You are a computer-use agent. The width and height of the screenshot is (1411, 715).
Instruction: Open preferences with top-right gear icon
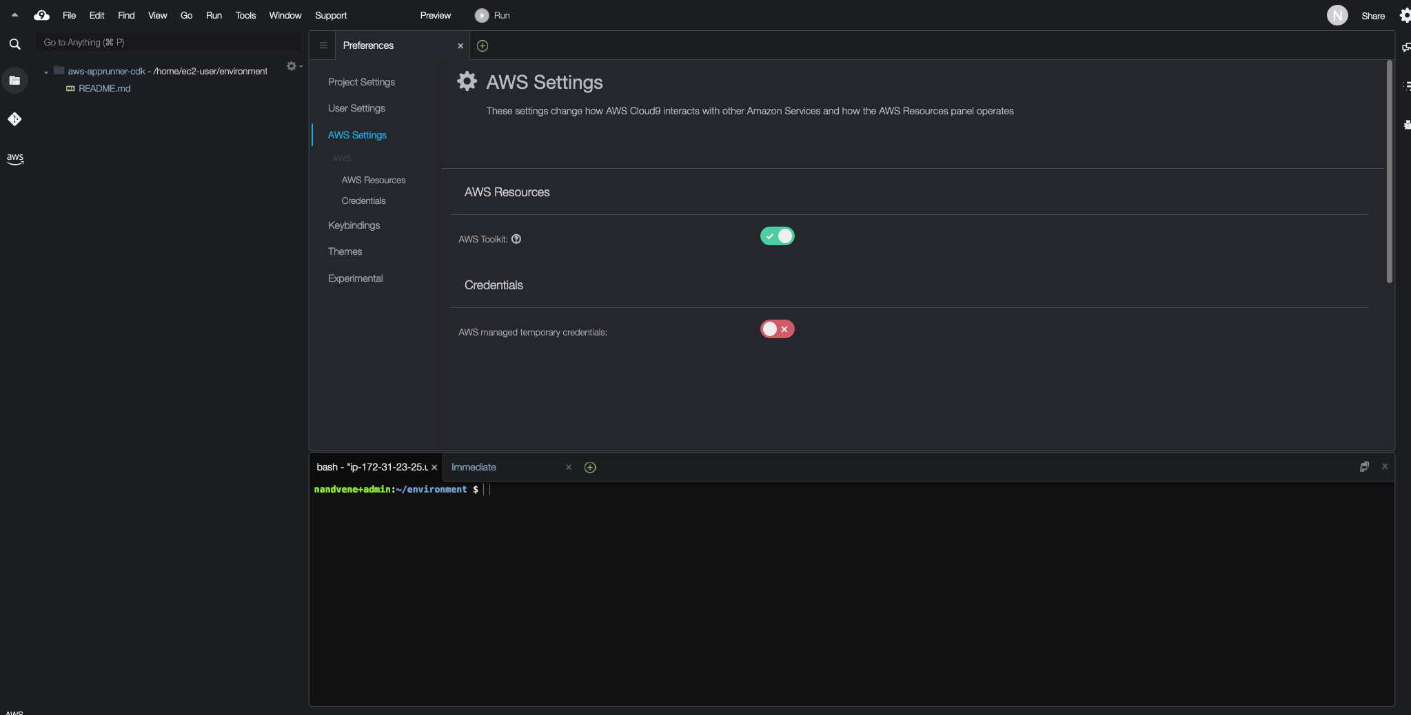(1405, 15)
